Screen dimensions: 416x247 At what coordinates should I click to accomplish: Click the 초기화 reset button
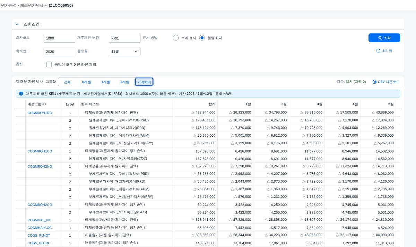coord(384,51)
